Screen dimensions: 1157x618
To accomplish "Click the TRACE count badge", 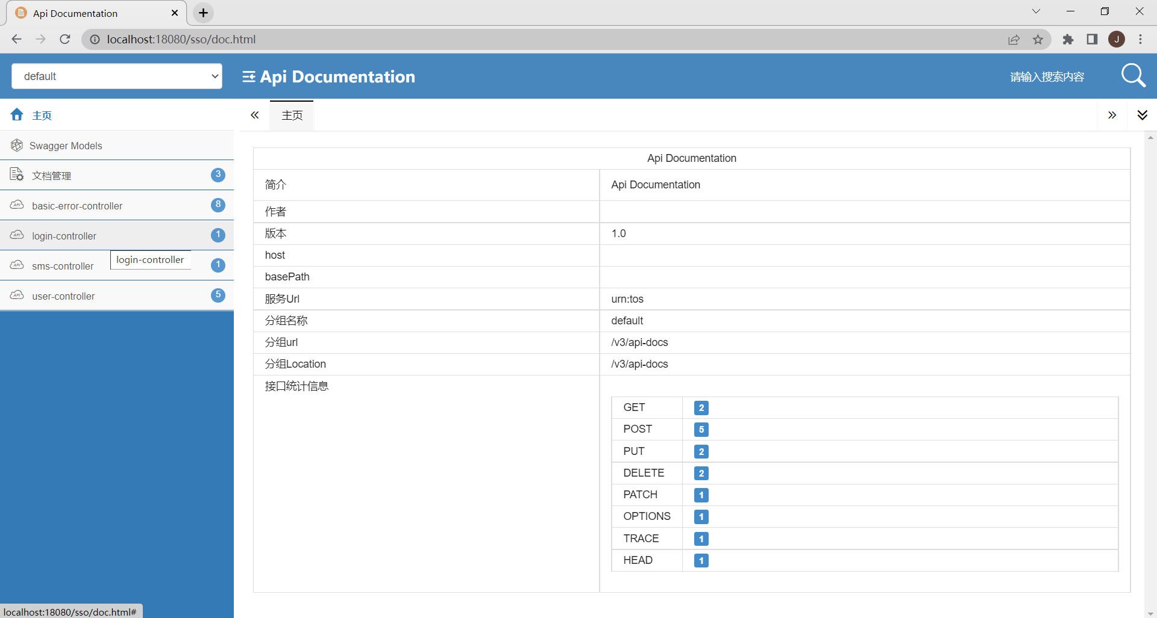I will [x=701, y=539].
